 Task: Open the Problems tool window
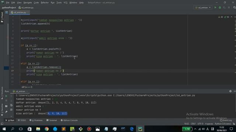[36, 120]
